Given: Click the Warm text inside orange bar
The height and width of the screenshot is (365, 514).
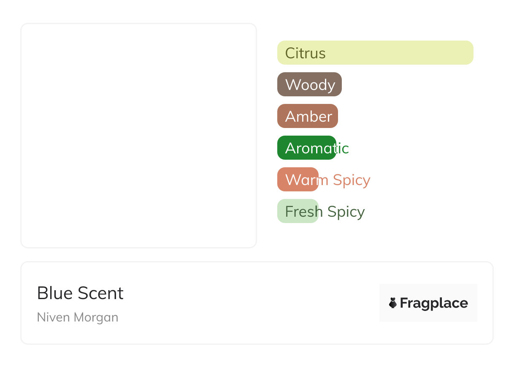Looking at the screenshot, I should [x=307, y=180].
